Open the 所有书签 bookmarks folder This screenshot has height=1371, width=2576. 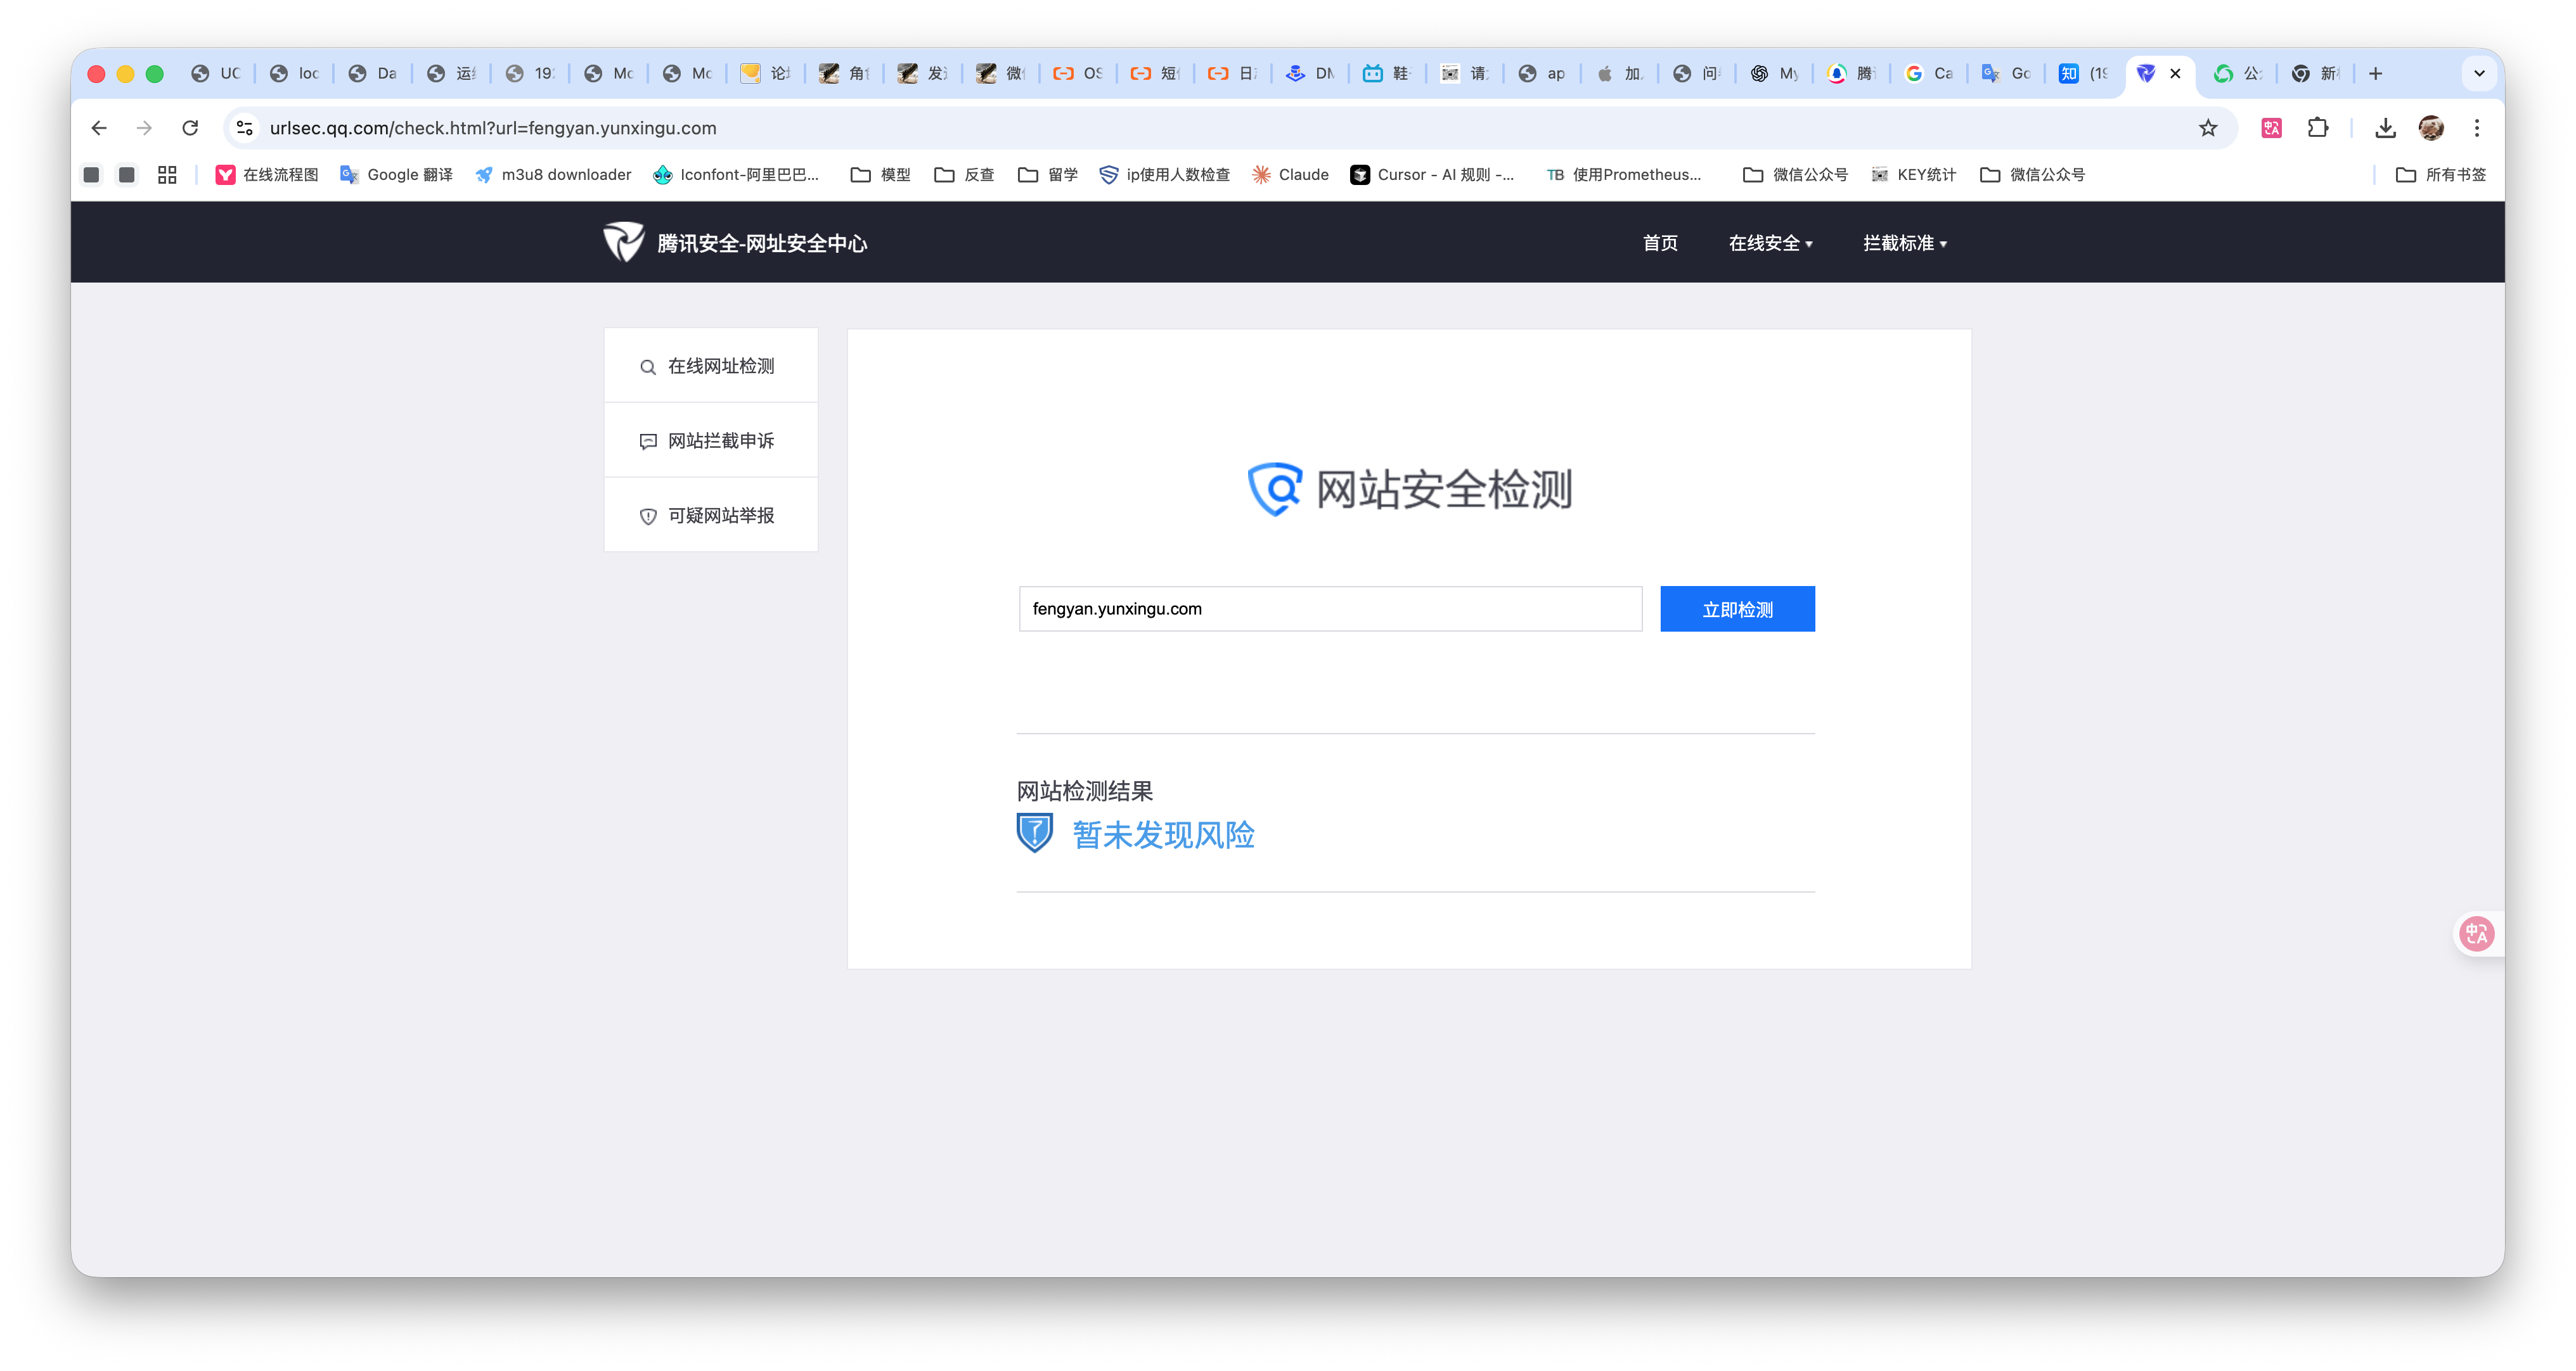click(2441, 175)
